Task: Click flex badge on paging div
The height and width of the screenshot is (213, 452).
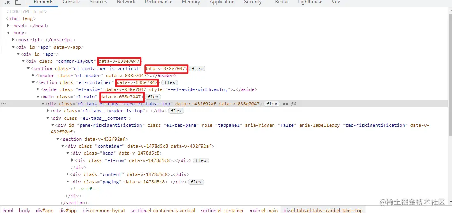Action: pyautogui.click(x=196, y=182)
